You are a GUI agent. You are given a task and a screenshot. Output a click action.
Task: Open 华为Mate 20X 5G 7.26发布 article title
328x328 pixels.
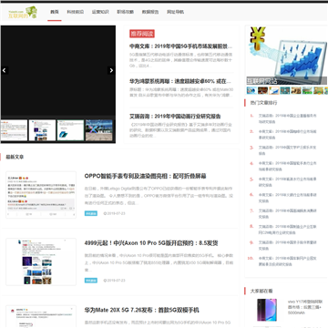click(141, 310)
